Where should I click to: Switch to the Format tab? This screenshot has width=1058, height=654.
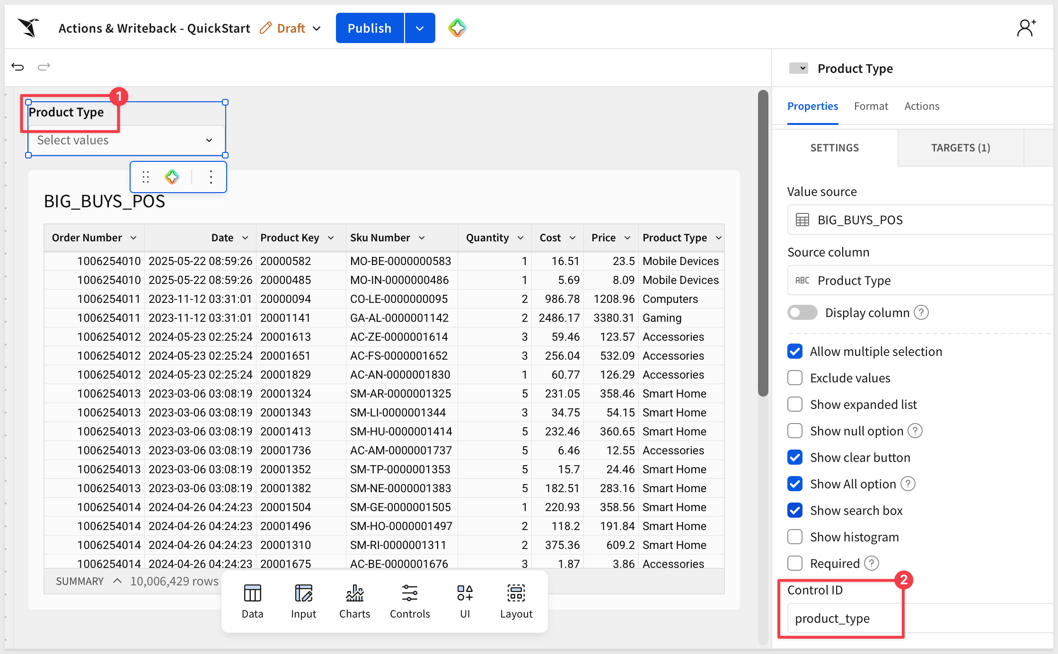(871, 106)
